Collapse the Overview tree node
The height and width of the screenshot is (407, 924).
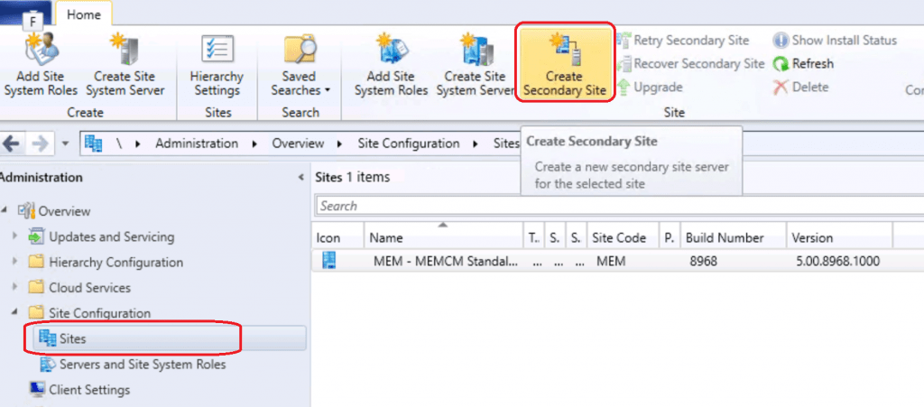coord(5,211)
